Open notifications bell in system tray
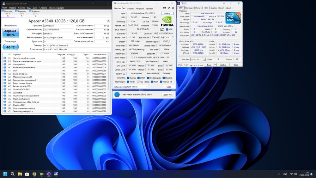Image resolution: width=316 pixels, height=178 pixels. pyautogui.click(x=311, y=174)
